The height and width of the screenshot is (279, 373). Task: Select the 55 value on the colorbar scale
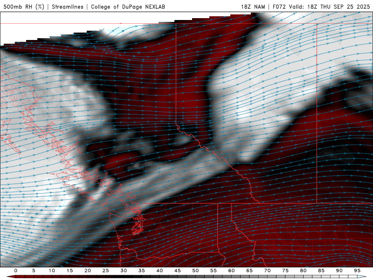tap(214, 271)
